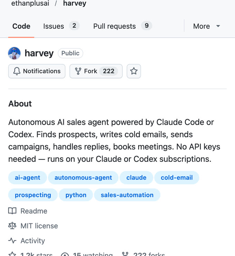Select the prospecting topic tag
The height and width of the screenshot is (256, 235).
(x=33, y=195)
